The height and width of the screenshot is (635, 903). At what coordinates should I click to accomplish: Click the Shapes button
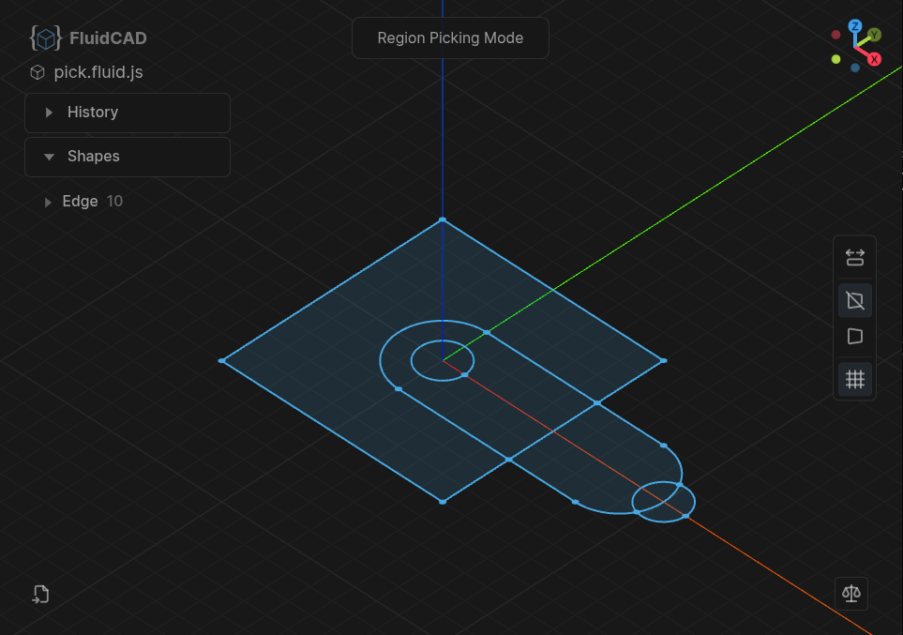[127, 157]
